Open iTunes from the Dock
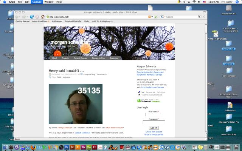Screen dimensions: 242x151 coord(161,147)
